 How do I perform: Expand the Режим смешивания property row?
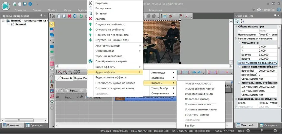pyautogui.click(x=236, y=38)
